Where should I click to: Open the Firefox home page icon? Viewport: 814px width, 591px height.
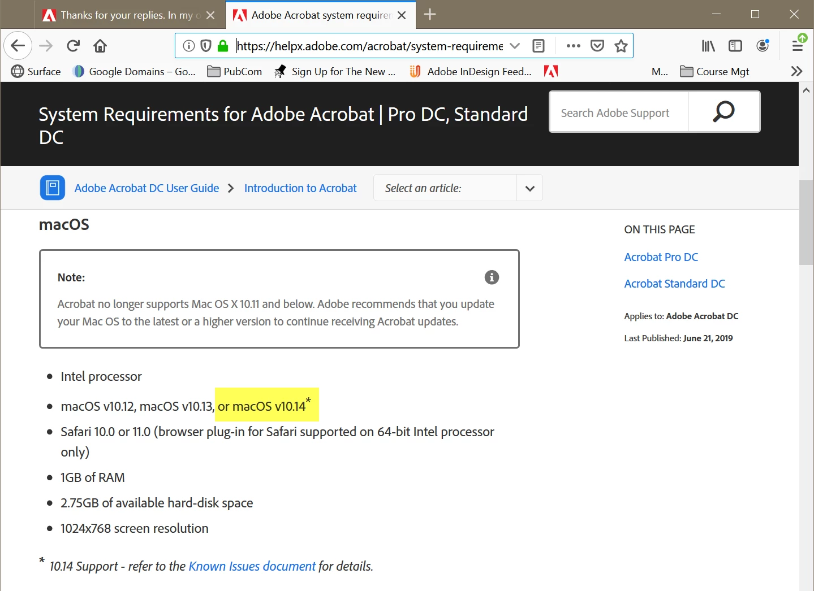[x=100, y=46]
